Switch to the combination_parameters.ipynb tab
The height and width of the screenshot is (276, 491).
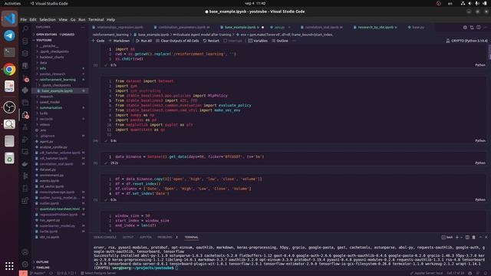(182, 28)
